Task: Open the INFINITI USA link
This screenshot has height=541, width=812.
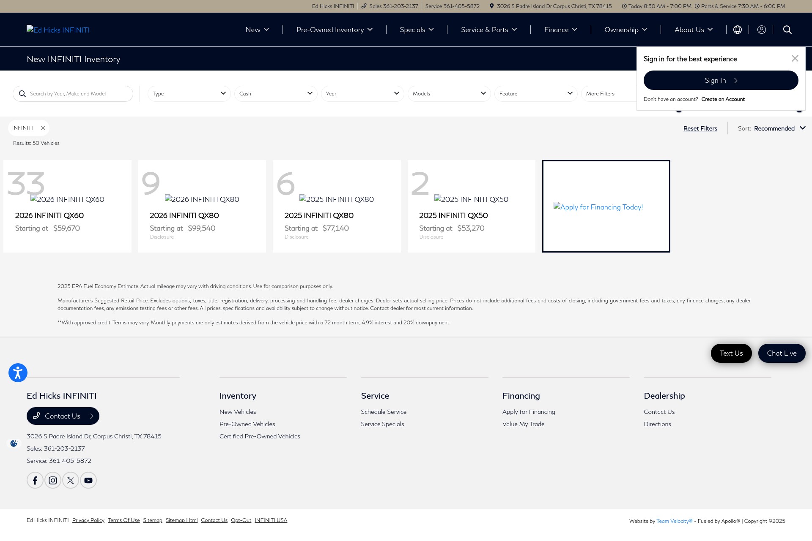Action: pos(271,520)
